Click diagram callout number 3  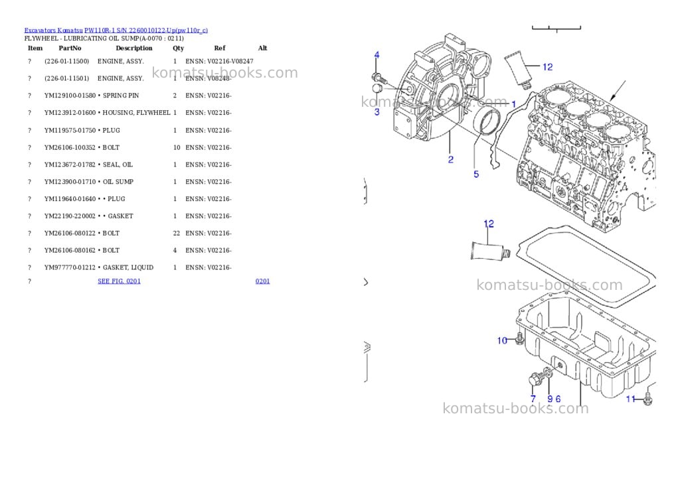[377, 112]
